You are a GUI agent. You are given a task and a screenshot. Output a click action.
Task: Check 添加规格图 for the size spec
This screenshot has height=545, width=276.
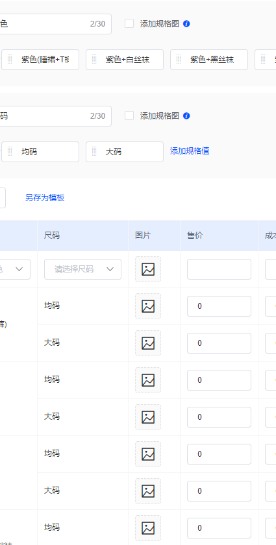[129, 115]
